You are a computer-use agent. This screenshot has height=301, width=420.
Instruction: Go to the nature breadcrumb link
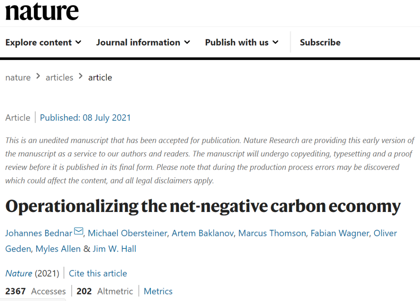coord(18,77)
